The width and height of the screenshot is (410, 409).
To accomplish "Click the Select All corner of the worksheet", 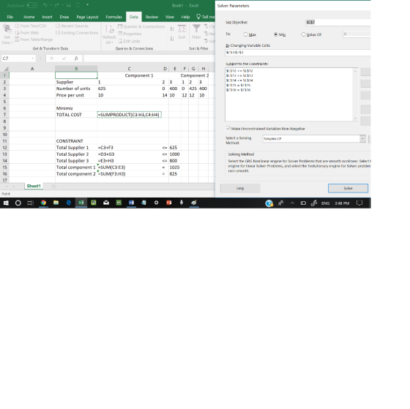I will tap(6, 69).
